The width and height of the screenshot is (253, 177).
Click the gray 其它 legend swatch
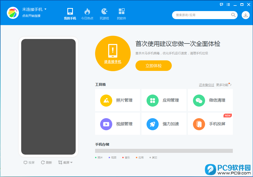[150, 158]
